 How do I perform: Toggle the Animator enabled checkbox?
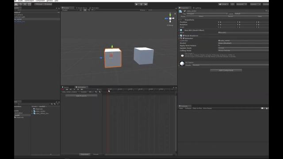point(184,38)
